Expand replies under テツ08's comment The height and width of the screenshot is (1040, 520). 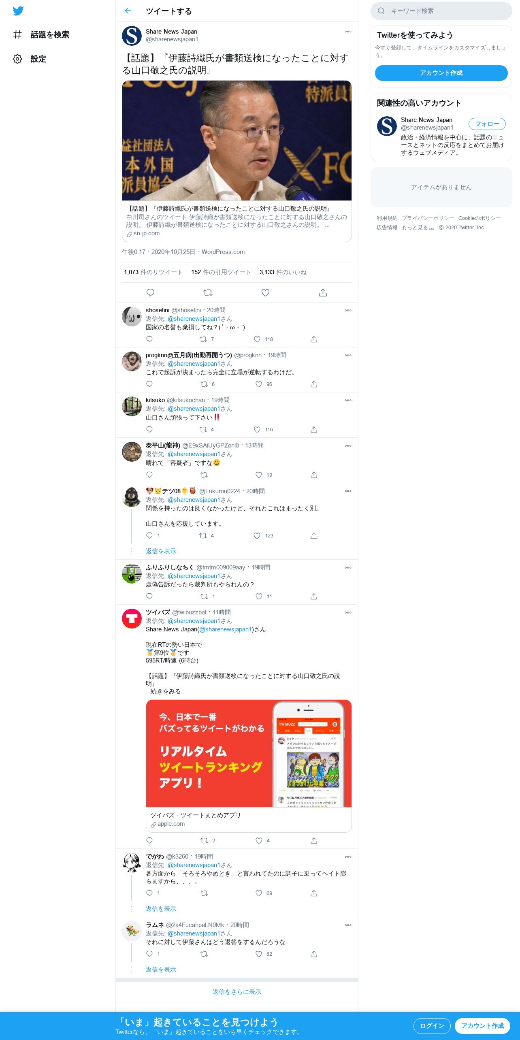pyautogui.click(x=161, y=551)
